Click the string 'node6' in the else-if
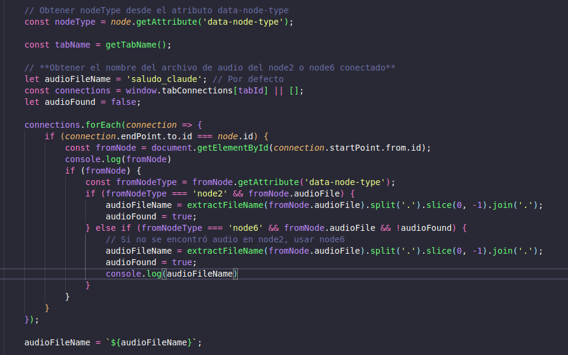This screenshot has width=568, height=355. (x=245, y=228)
